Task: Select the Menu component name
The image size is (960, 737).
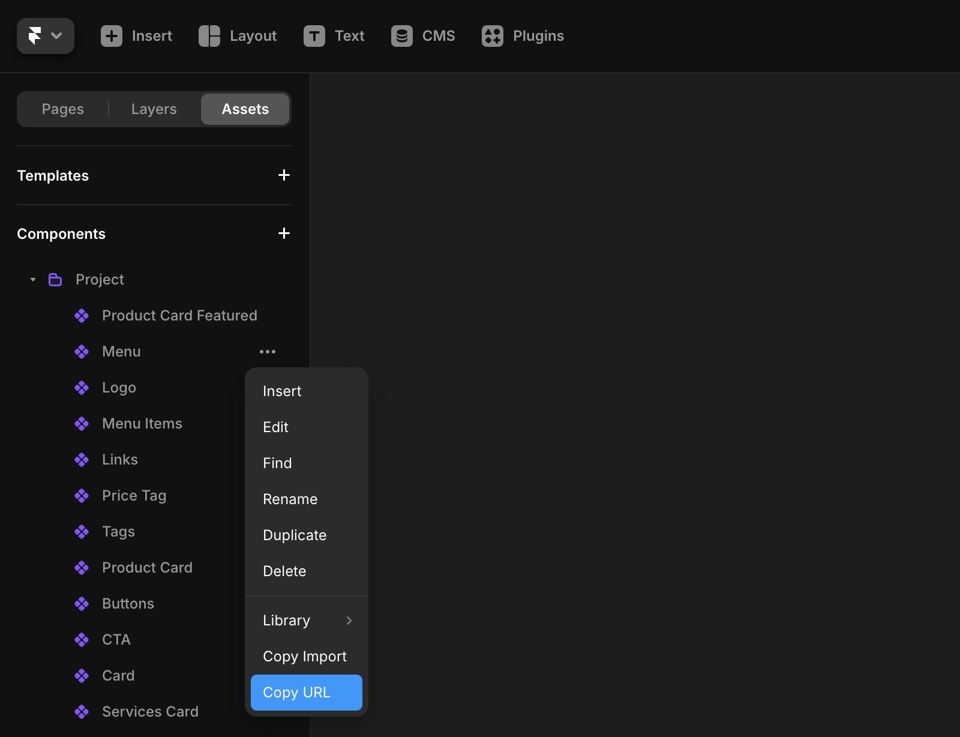Action: (x=121, y=352)
